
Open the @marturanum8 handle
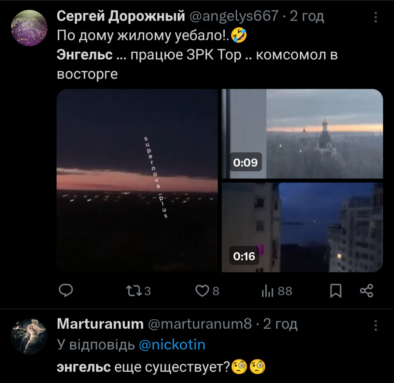point(200,324)
